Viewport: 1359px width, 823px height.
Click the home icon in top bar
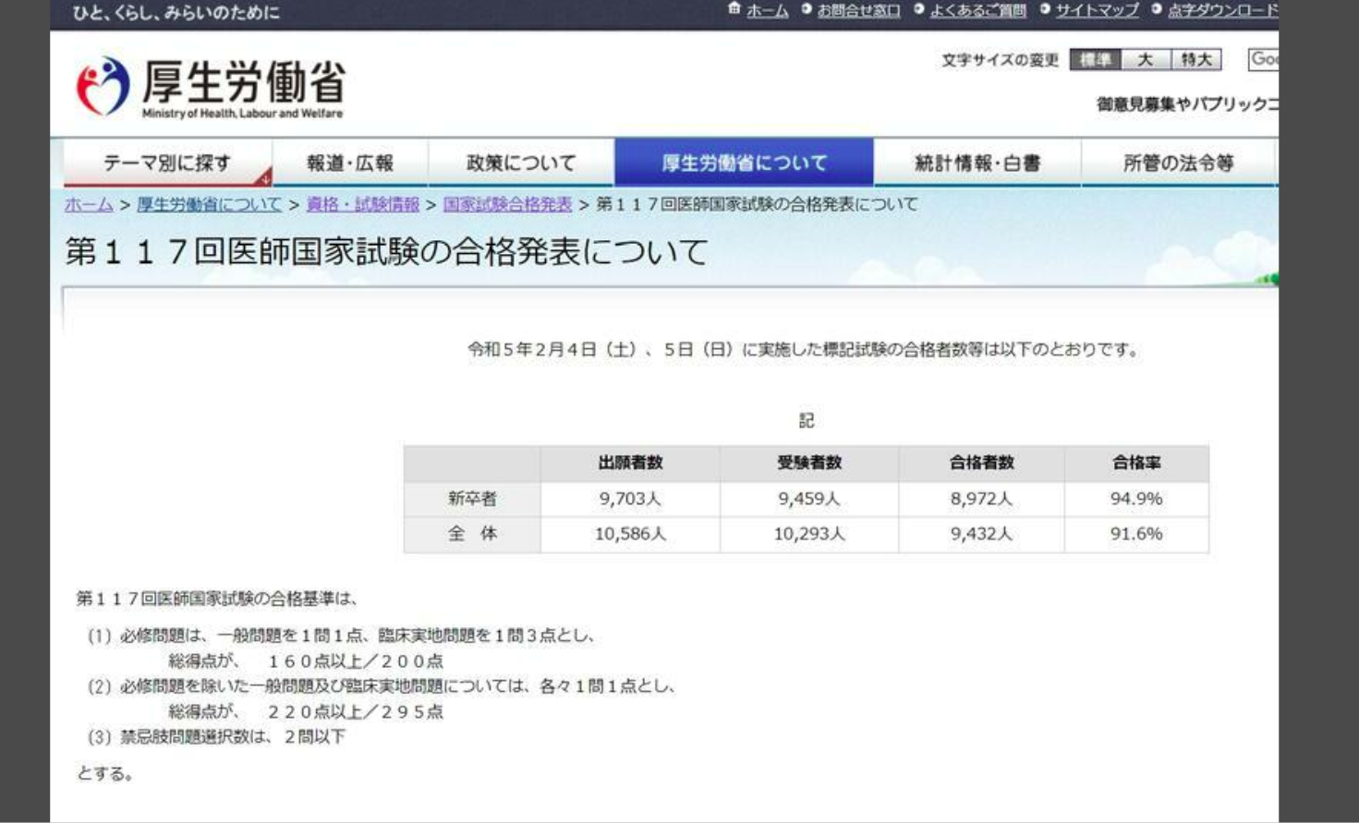[734, 9]
